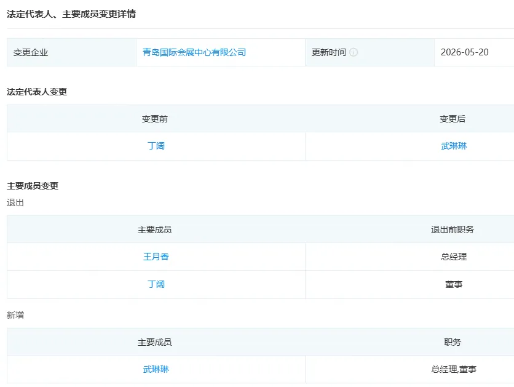Click the 变更后 column header
The height and width of the screenshot is (387, 514).
click(x=453, y=119)
